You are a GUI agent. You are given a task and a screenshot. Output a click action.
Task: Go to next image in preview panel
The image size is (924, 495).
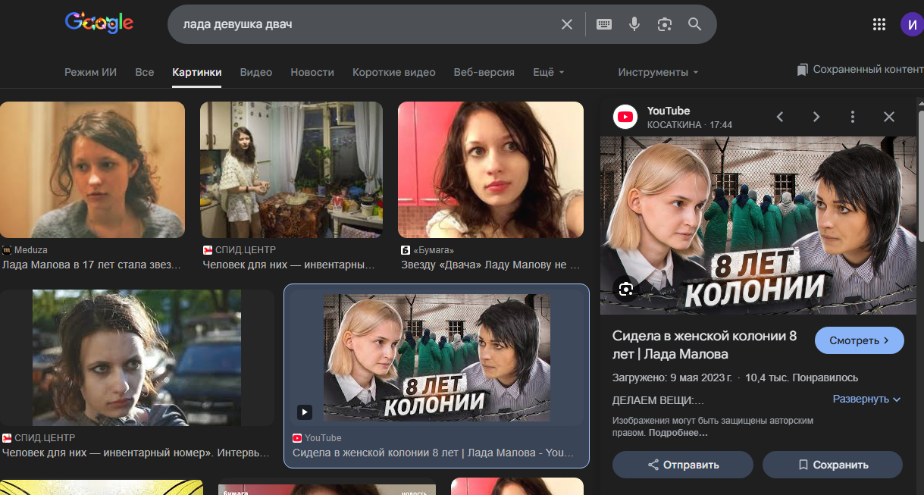[816, 117]
